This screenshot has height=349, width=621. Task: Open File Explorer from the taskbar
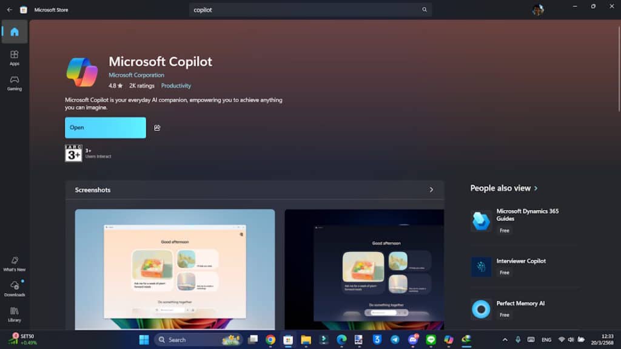point(306,339)
